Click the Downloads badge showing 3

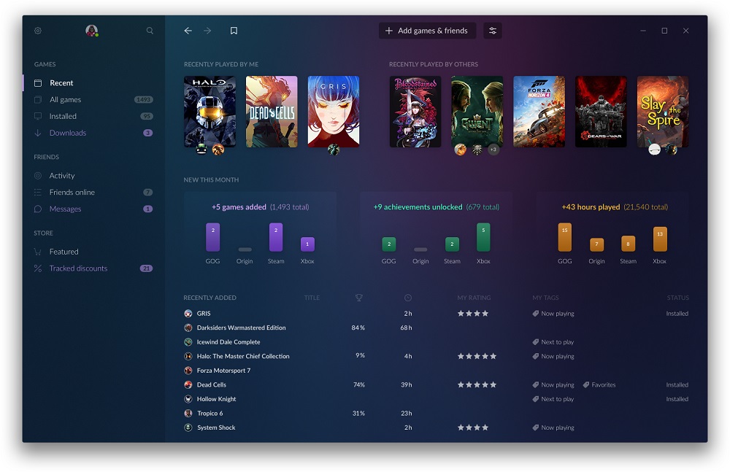147,133
